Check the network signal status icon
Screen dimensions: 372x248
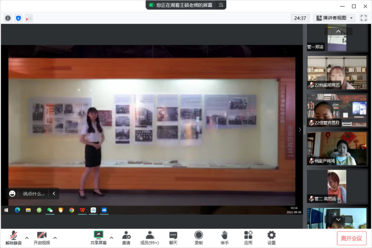pyautogui.click(x=29, y=18)
